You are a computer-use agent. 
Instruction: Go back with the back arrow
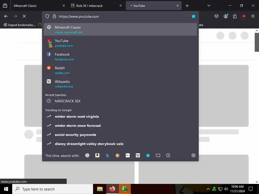point(6,16)
